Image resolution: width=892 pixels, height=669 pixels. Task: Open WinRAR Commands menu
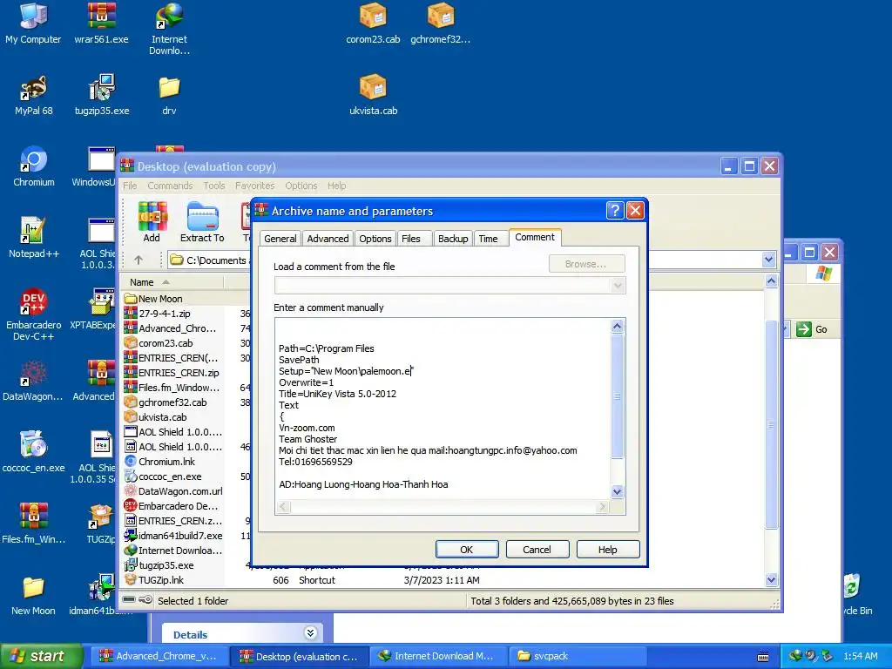(170, 186)
